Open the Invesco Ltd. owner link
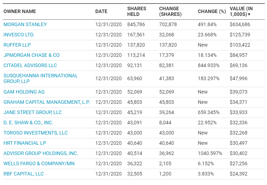The image size is (267, 185). [x=19, y=35]
